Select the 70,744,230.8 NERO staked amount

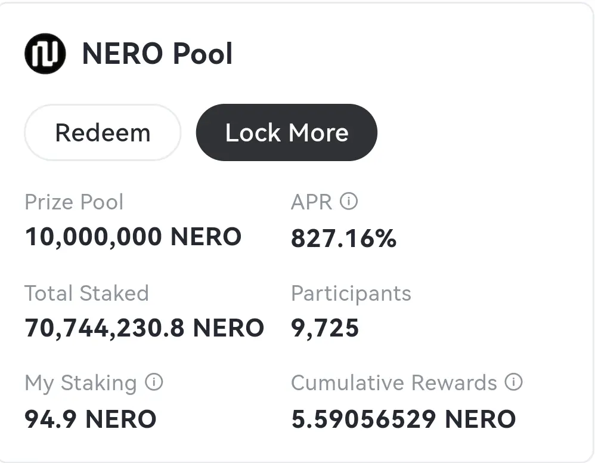(144, 328)
